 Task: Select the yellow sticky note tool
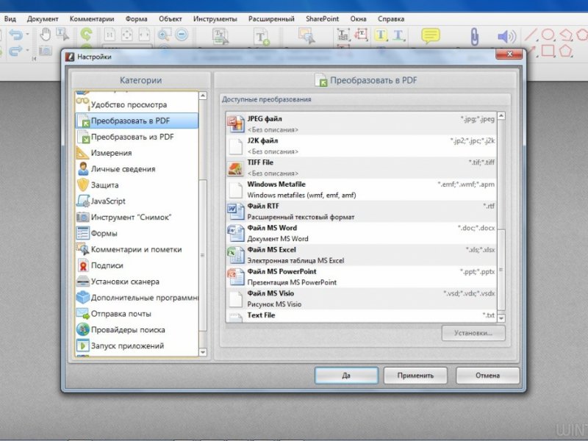[x=431, y=35]
